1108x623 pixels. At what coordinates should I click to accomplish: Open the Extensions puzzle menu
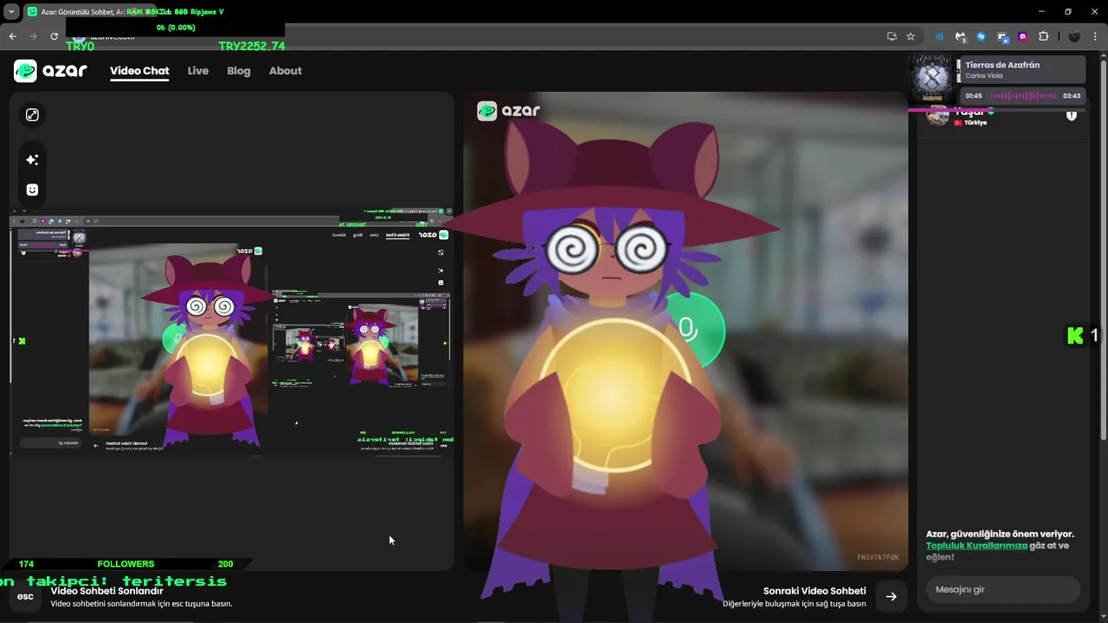(x=1043, y=36)
